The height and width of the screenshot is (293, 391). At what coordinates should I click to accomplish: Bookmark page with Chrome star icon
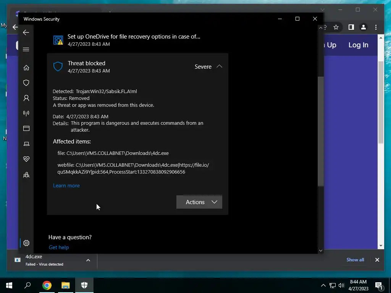336,27
